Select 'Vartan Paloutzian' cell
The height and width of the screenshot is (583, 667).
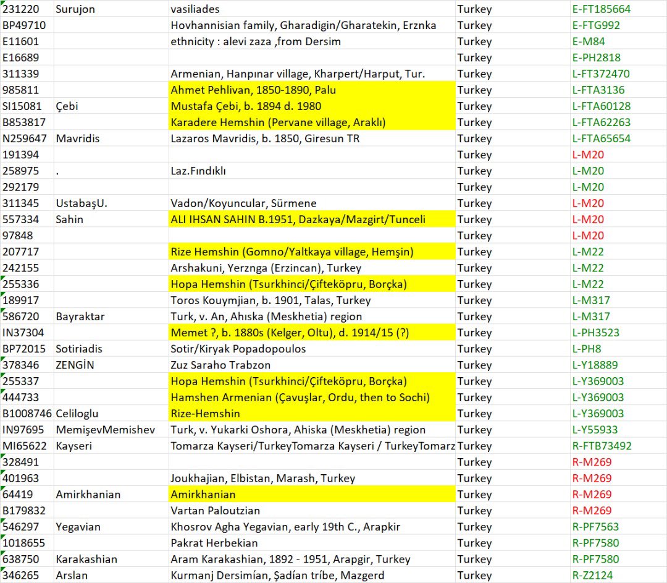[312, 511]
